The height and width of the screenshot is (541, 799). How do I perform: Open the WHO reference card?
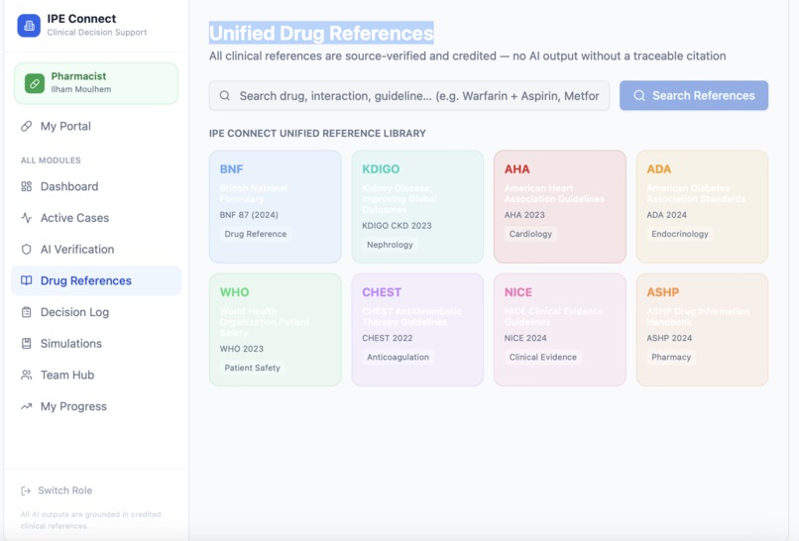[276, 330]
